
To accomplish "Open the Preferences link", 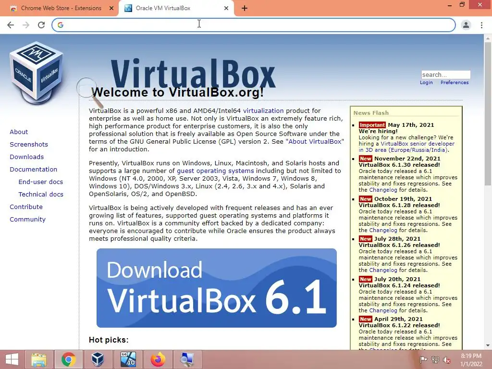I will [x=455, y=83].
